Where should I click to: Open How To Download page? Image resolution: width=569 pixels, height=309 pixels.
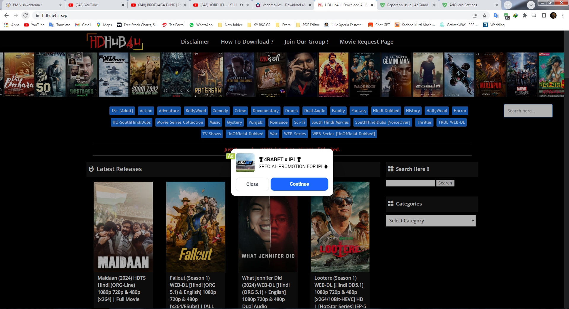247,42
